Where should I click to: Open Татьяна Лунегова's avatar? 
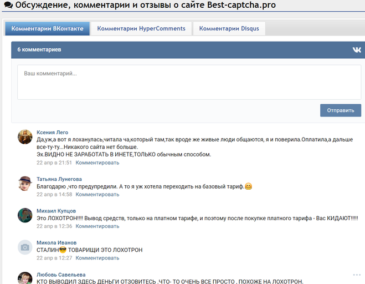(x=24, y=184)
